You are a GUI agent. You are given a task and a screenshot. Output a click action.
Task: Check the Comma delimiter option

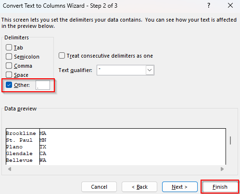pyautogui.click(x=9, y=66)
